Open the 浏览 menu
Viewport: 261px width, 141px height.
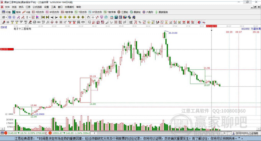click(x=14, y=7)
